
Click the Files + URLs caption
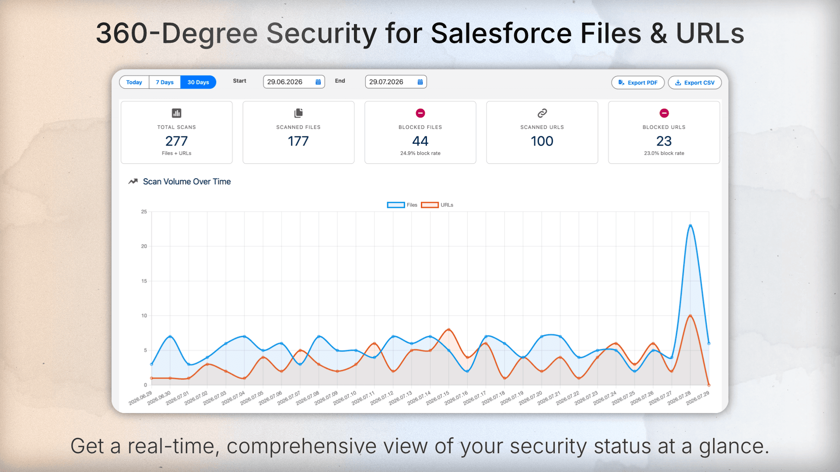[177, 153]
